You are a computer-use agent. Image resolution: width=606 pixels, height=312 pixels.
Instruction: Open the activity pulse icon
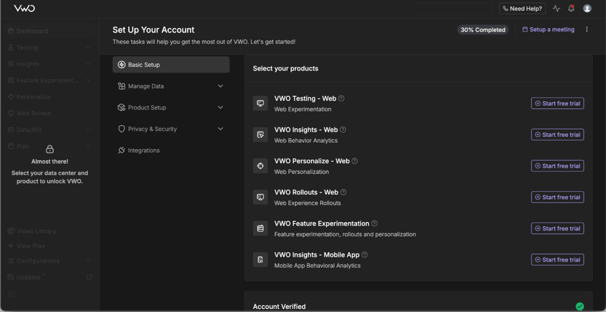click(x=556, y=8)
